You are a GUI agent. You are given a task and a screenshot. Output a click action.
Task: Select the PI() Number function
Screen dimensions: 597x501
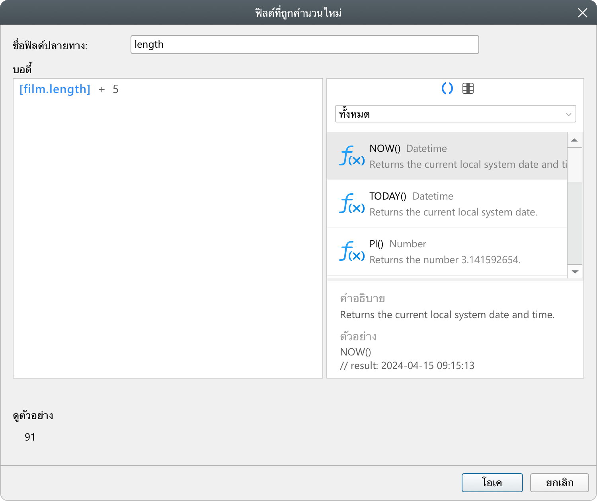click(x=462, y=251)
